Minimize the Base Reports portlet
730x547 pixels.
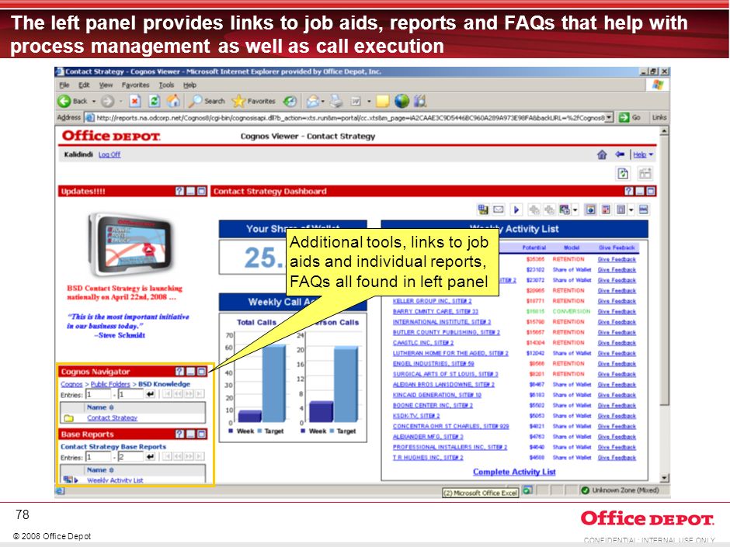point(190,434)
